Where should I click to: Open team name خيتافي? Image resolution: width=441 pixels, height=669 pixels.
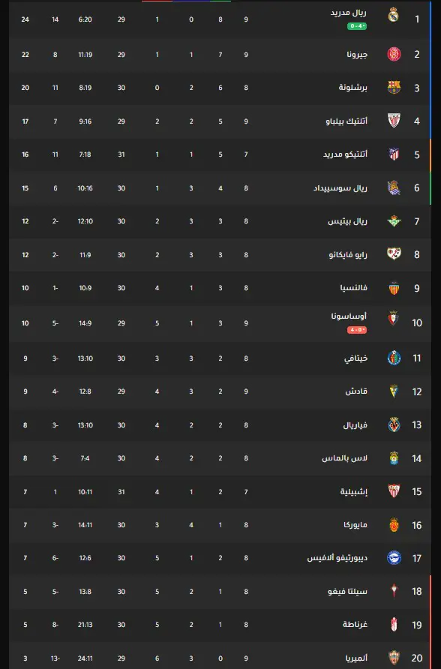click(x=355, y=358)
